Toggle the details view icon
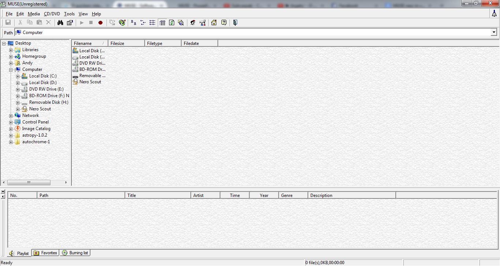Image resolution: width=500 pixels, height=266 pixels. pos(162,23)
